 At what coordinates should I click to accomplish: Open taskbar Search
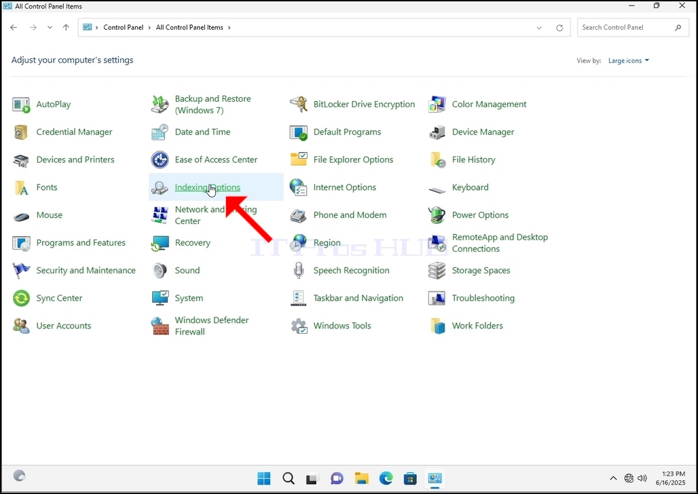click(x=289, y=478)
